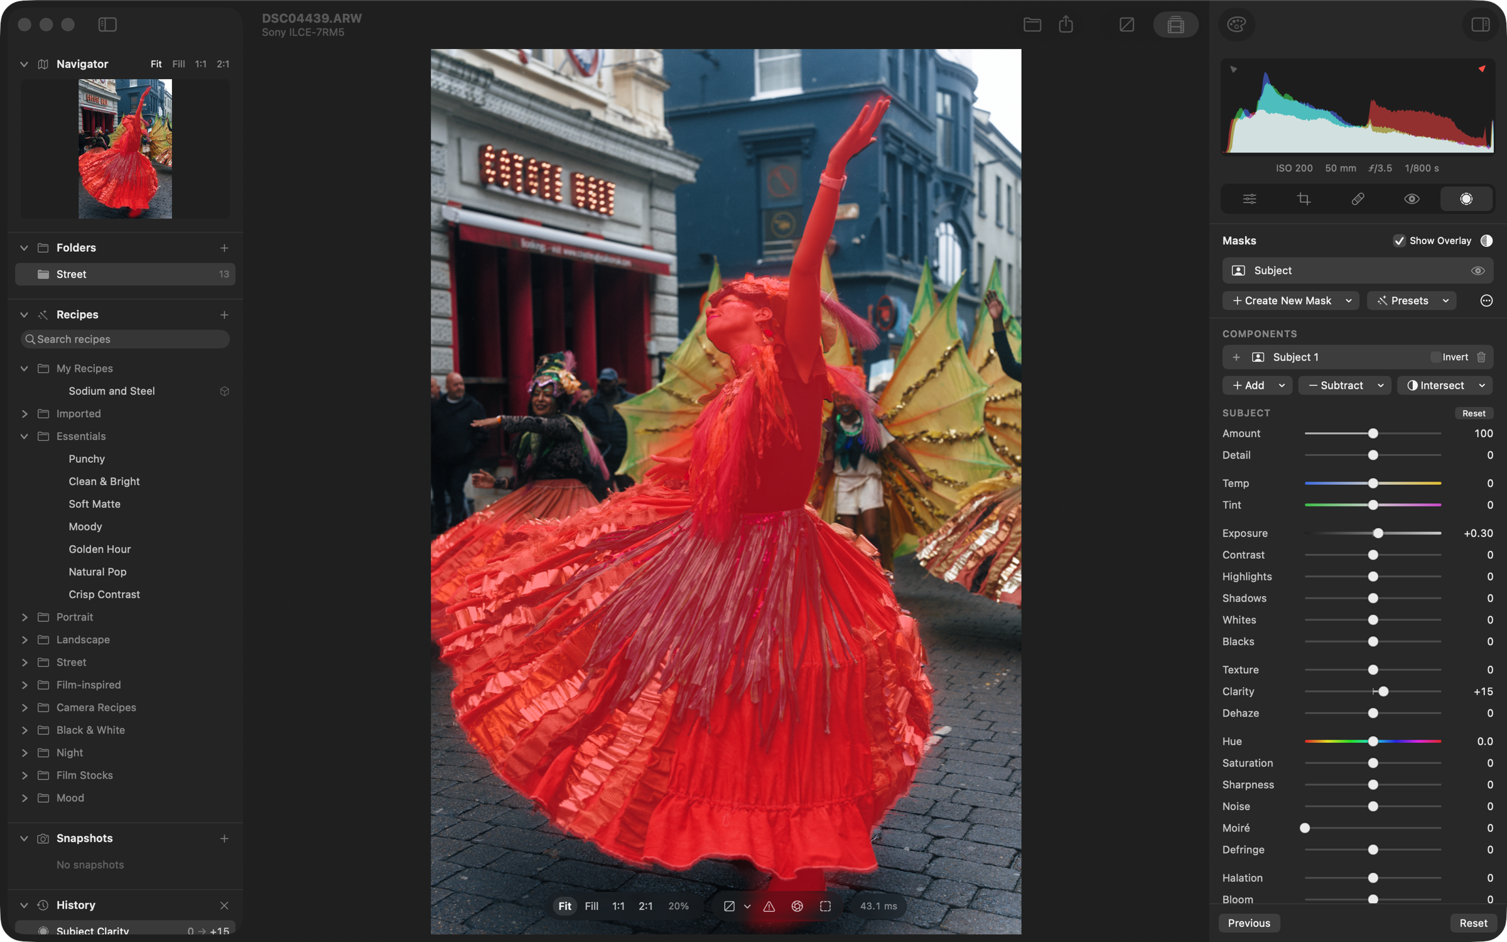Add a new recipe with plus icon
This screenshot has height=942, width=1507.
(x=224, y=315)
